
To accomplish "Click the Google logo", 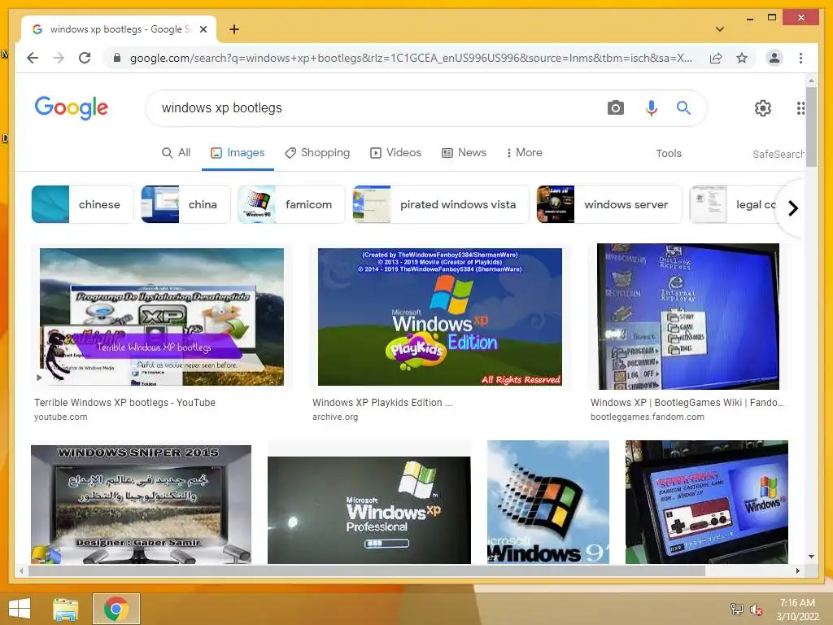I will coord(72,108).
